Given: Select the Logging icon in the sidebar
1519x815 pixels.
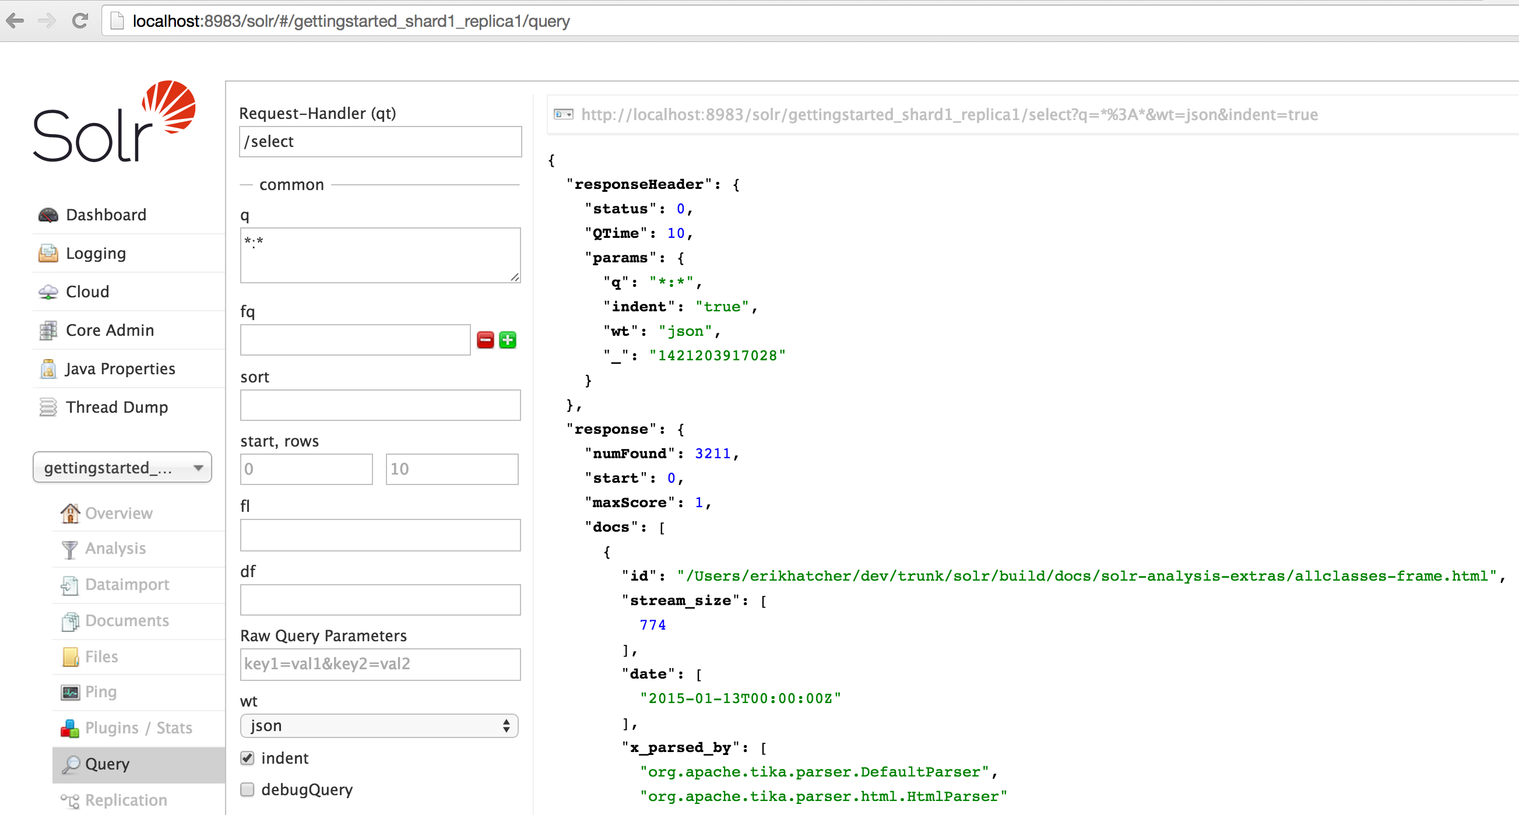Looking at the screenshot, I should pyautogui.click(x=50, y=253).
